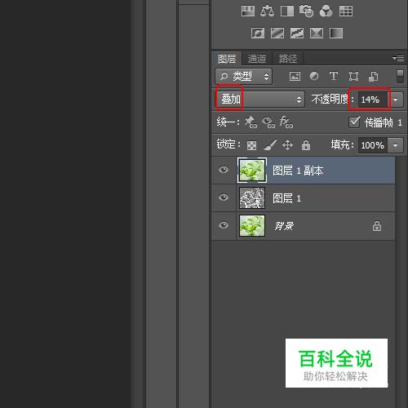
Task: Click the unify layer visibility icon
Action: (x=268, y=122)
